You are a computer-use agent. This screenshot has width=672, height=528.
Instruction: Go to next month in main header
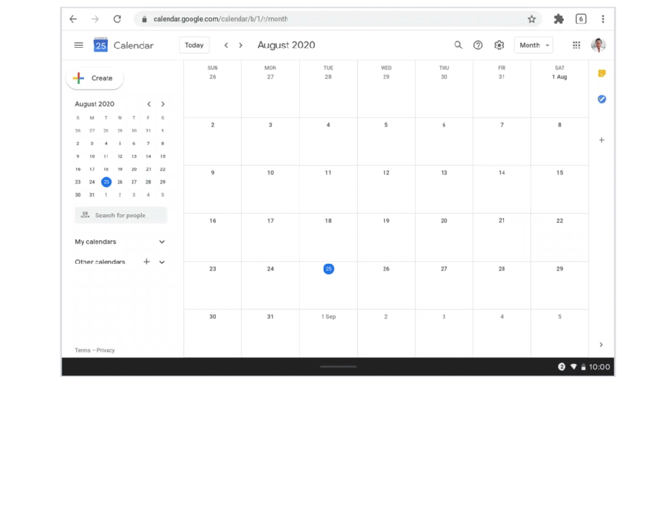[241, 45]
